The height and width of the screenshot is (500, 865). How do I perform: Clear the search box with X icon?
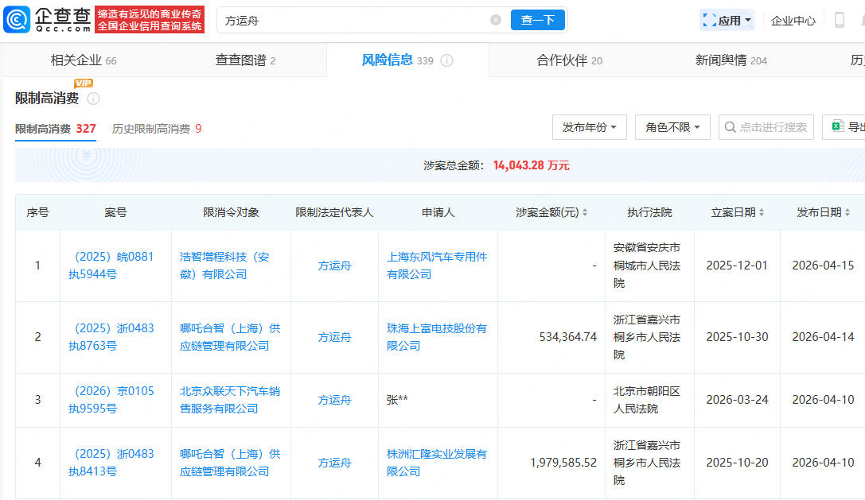pos(496,20)
